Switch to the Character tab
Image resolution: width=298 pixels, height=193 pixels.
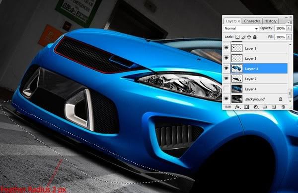coord(252,21)
